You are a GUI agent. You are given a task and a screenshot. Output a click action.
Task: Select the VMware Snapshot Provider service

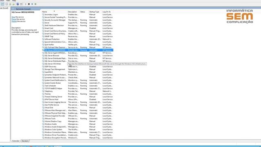pos(77,116)
